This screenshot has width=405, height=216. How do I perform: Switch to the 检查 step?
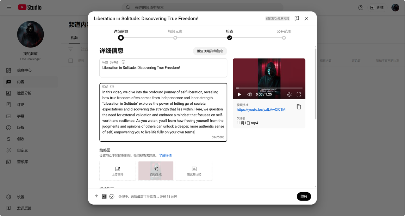229,38
